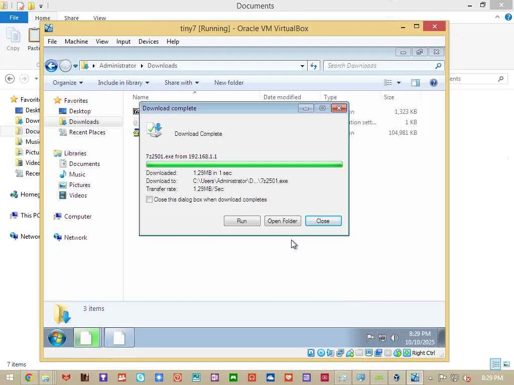Click the host muted speaker tray icon
This screenshot has width=514, height=385.
coord(466,378)
